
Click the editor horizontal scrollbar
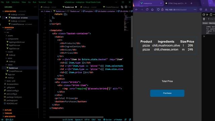tap(76, 117)
